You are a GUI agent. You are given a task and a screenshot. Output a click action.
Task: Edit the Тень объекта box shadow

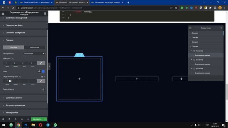tap(43, 89)
